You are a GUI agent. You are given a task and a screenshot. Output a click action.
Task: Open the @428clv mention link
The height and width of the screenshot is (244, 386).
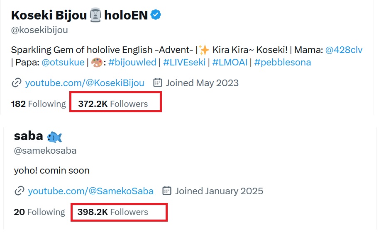pyautogui.click(x=344, y=50)
